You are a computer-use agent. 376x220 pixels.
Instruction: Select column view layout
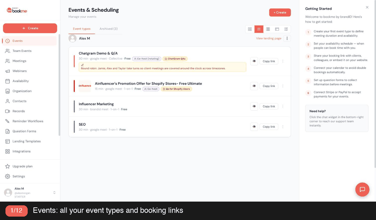click(268, 29)
